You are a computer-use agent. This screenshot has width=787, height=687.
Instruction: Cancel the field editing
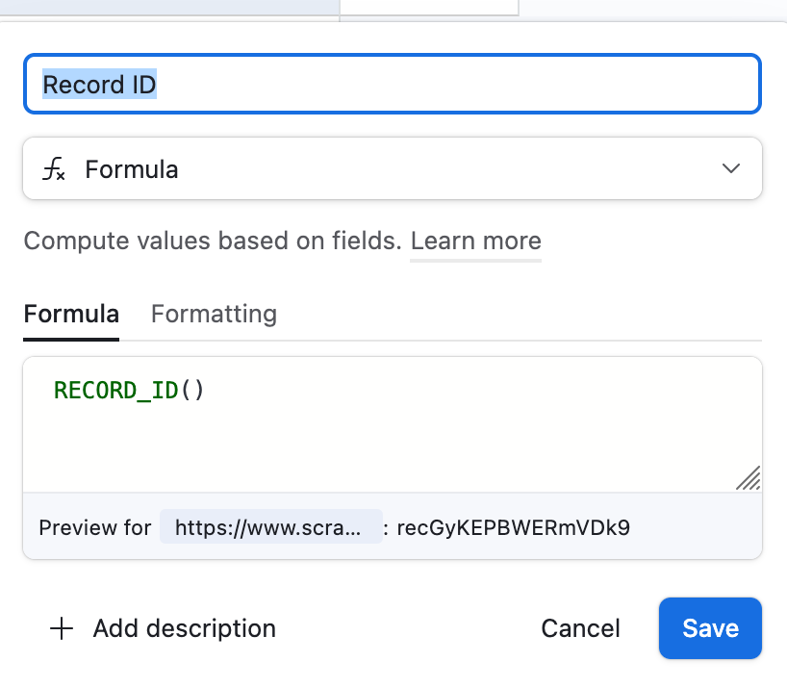pyautogui.click(x=580, y=629)
